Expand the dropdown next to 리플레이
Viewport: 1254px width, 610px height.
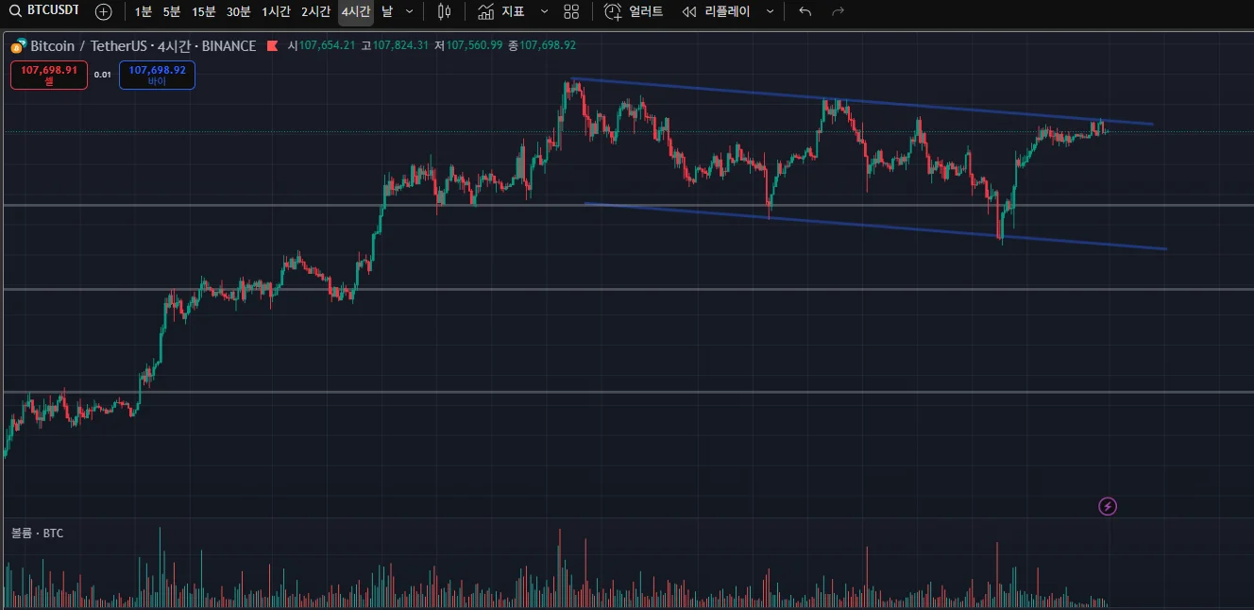point(770,12)
